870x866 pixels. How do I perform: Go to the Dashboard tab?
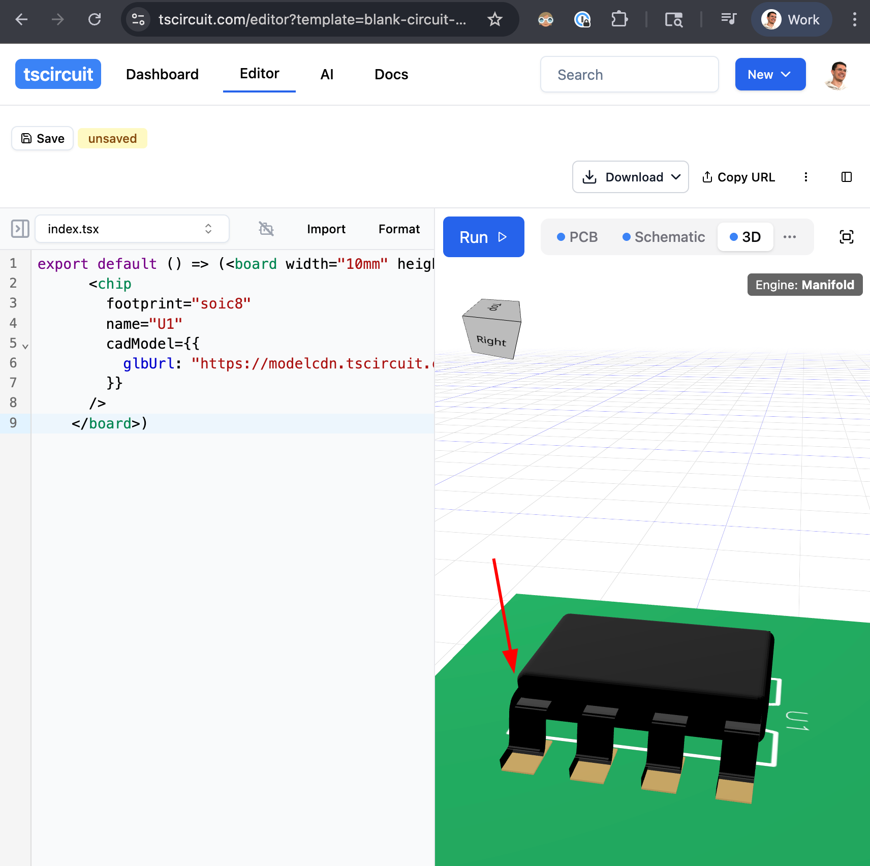pos(162,75)
